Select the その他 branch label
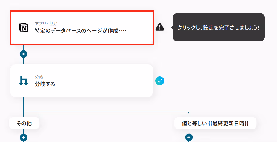277x142 pixels. [24, 123]
